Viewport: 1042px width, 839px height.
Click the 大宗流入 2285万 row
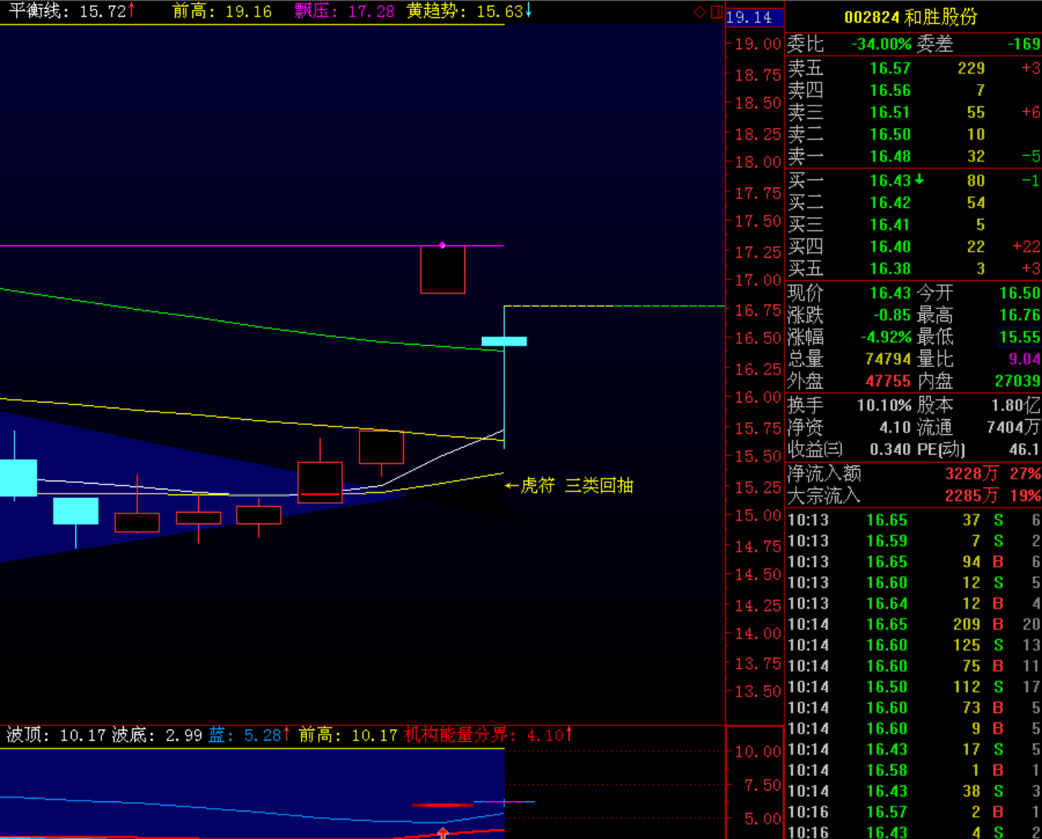913,496
